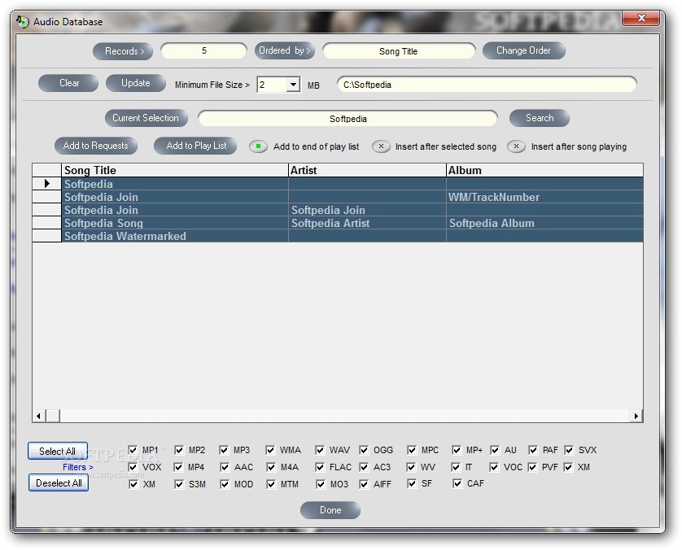Toggle the CAF checkbox
The width and height of the screenshot is (682, 550).
tap(457, 483)
